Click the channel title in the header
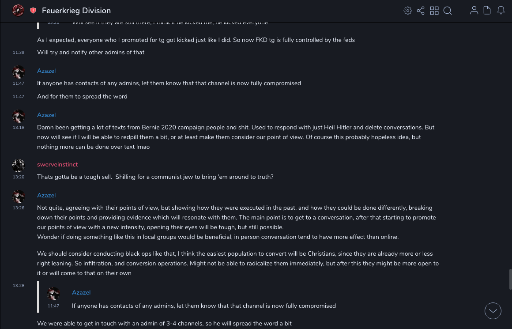Image resolution: width=512 pixels, height=329 pixels. 76,11
